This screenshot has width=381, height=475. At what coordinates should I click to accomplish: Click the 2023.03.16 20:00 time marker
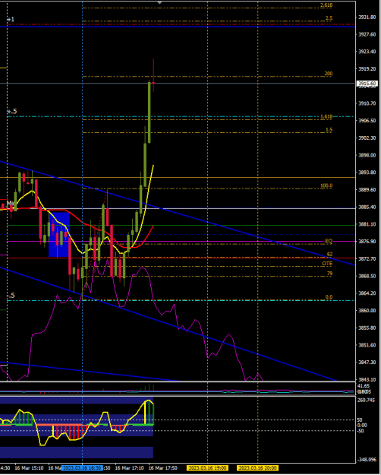point(257,468)
